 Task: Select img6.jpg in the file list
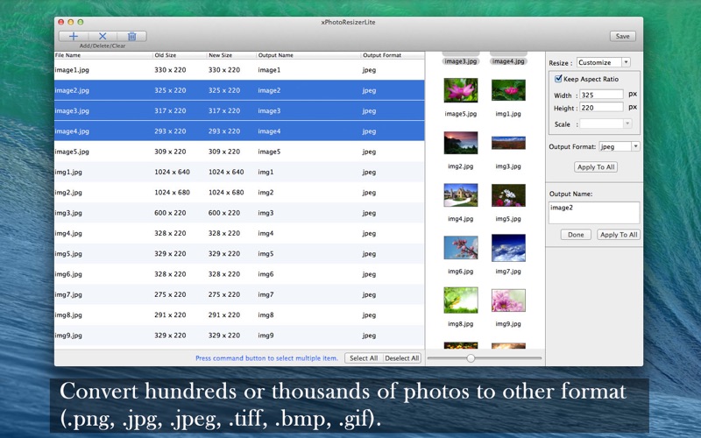pos(239,274)
